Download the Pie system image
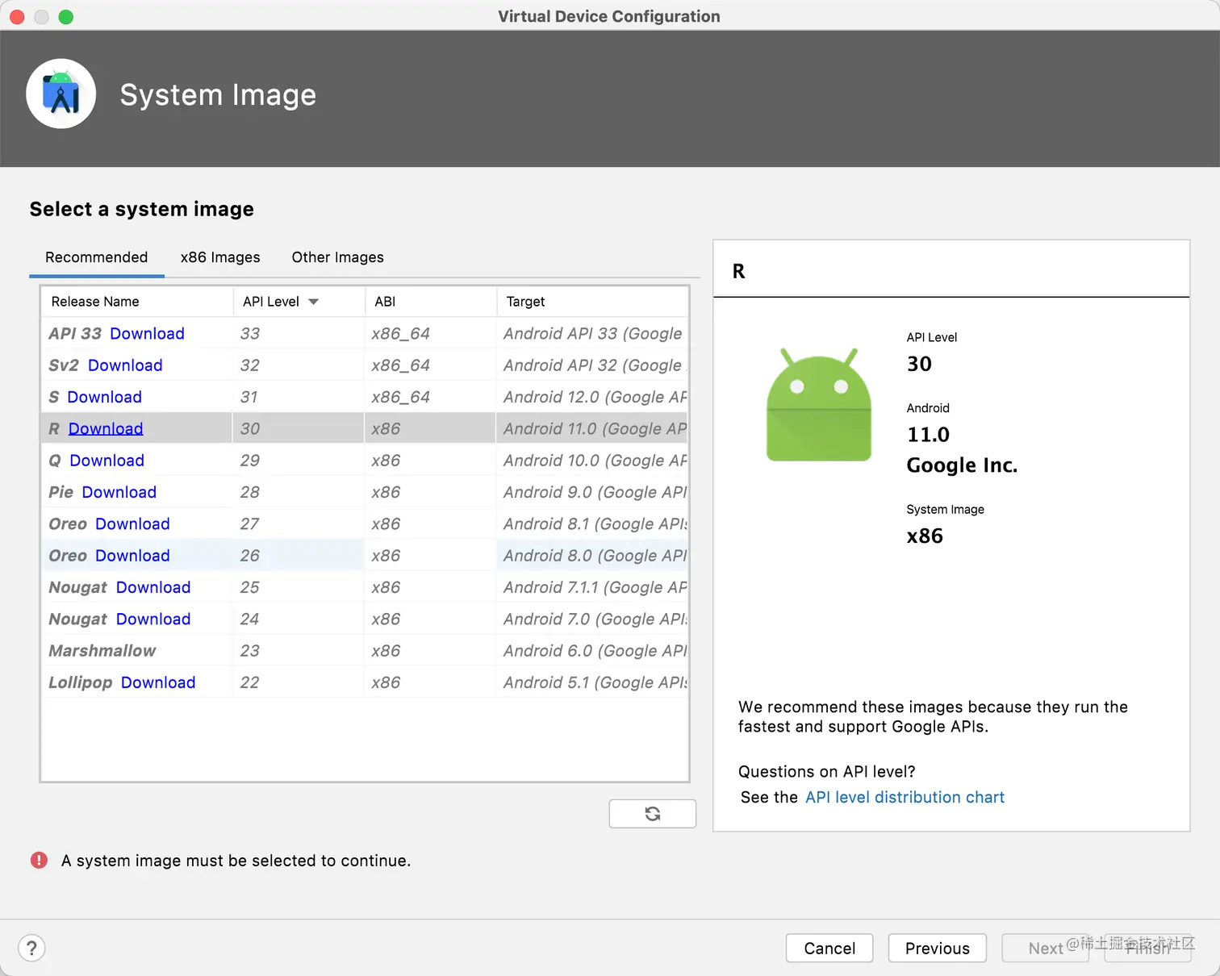The image size is (1220, 976). pos(119,492)
